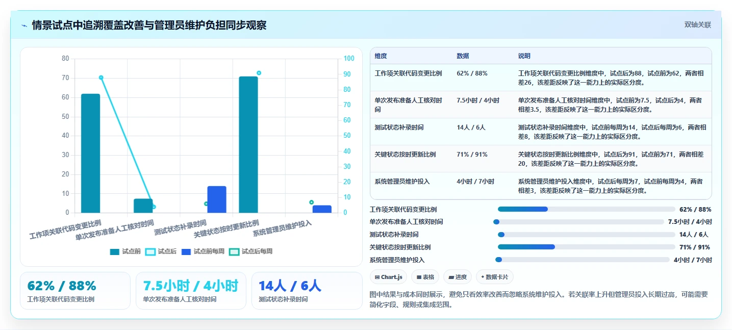Screen dimensions: 732x330
Task: Click the 表格 chip
Action: [x=425, y=277]
